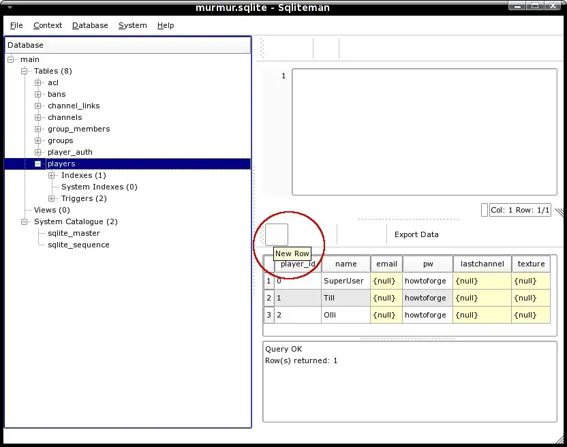
Task: Click the Till name cell
Action: pos(346,298)
